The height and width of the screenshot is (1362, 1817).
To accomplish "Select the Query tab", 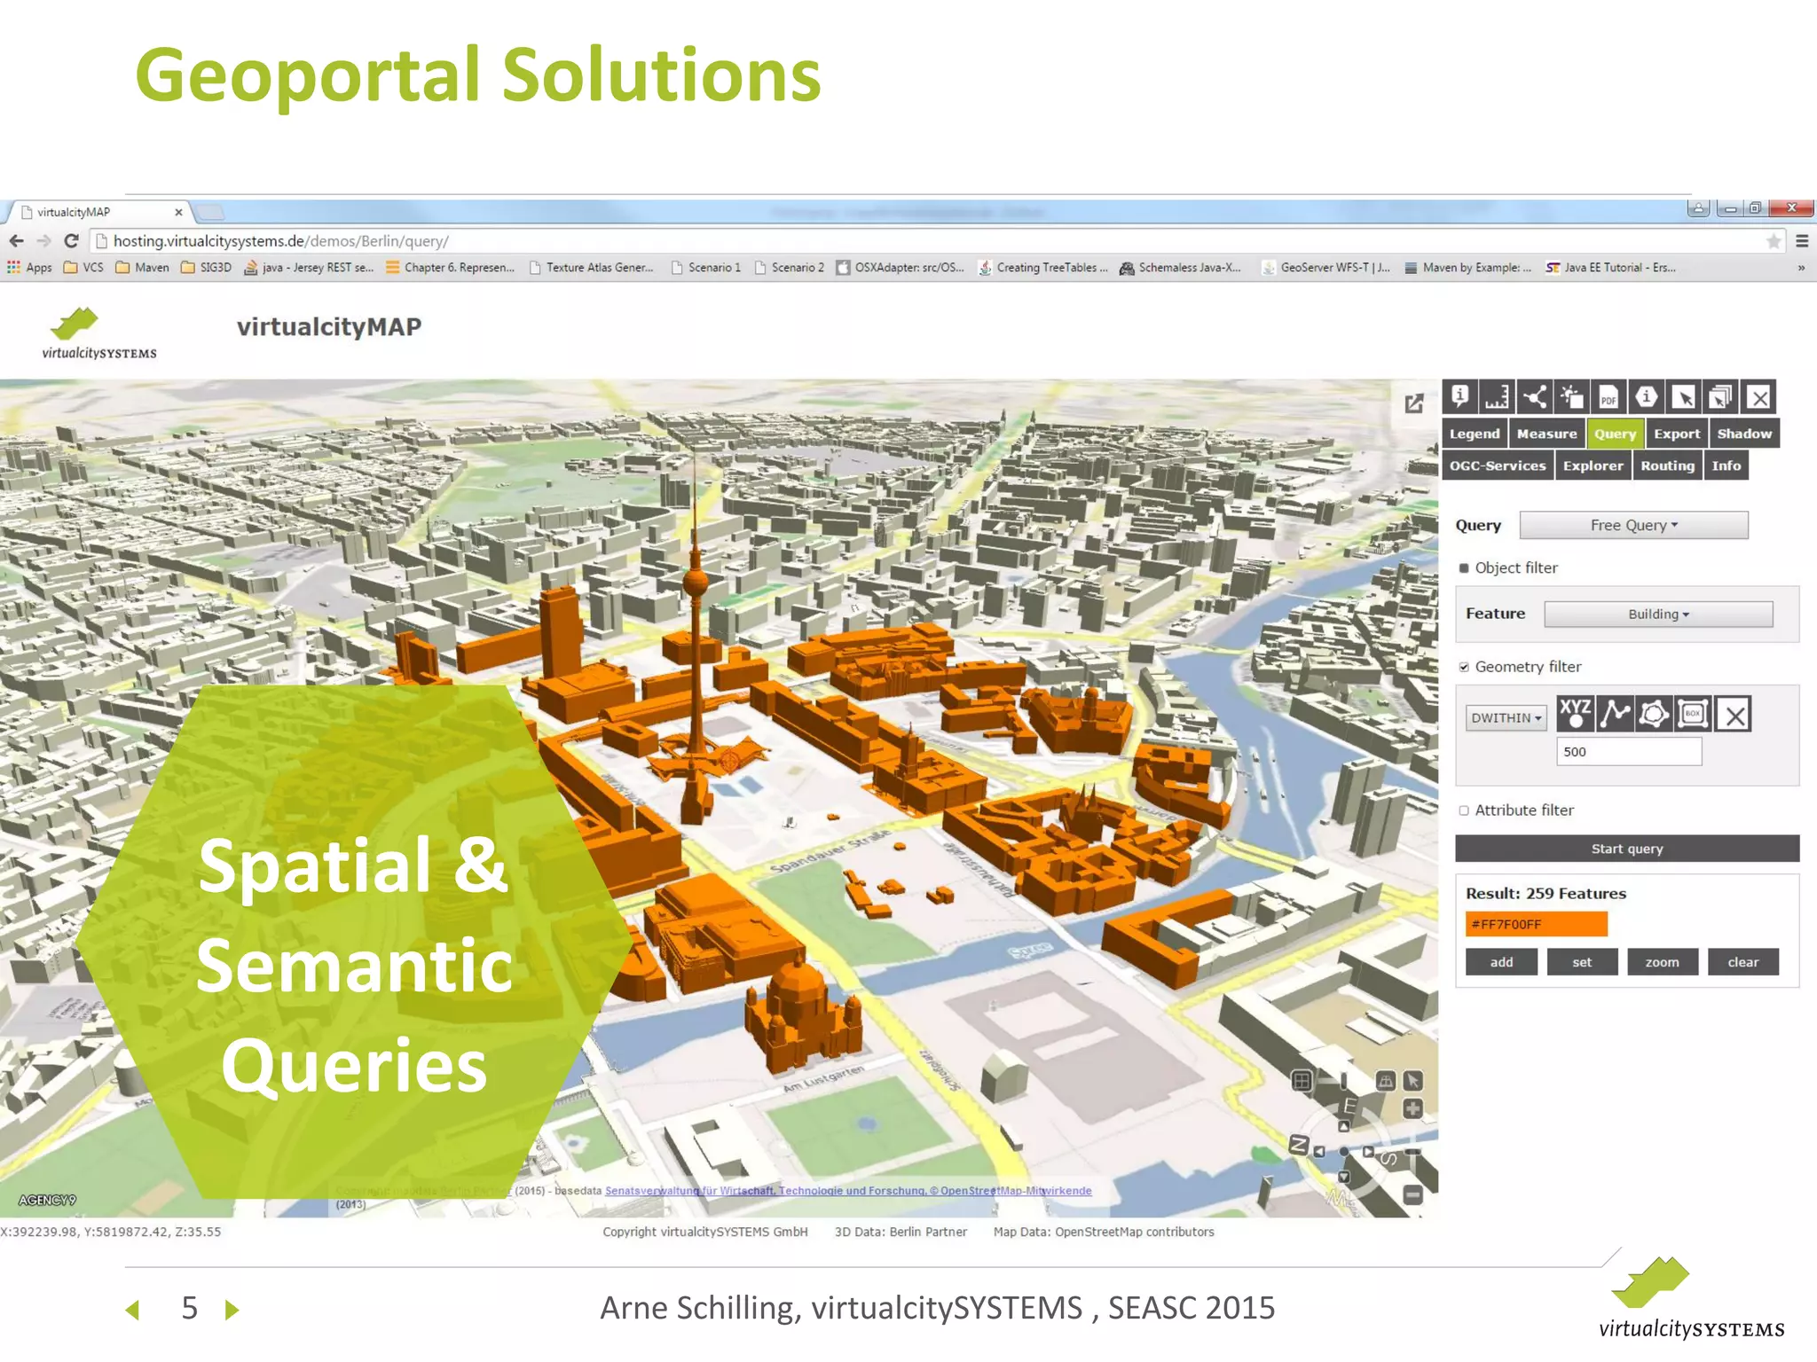I will coord(1615,434).
